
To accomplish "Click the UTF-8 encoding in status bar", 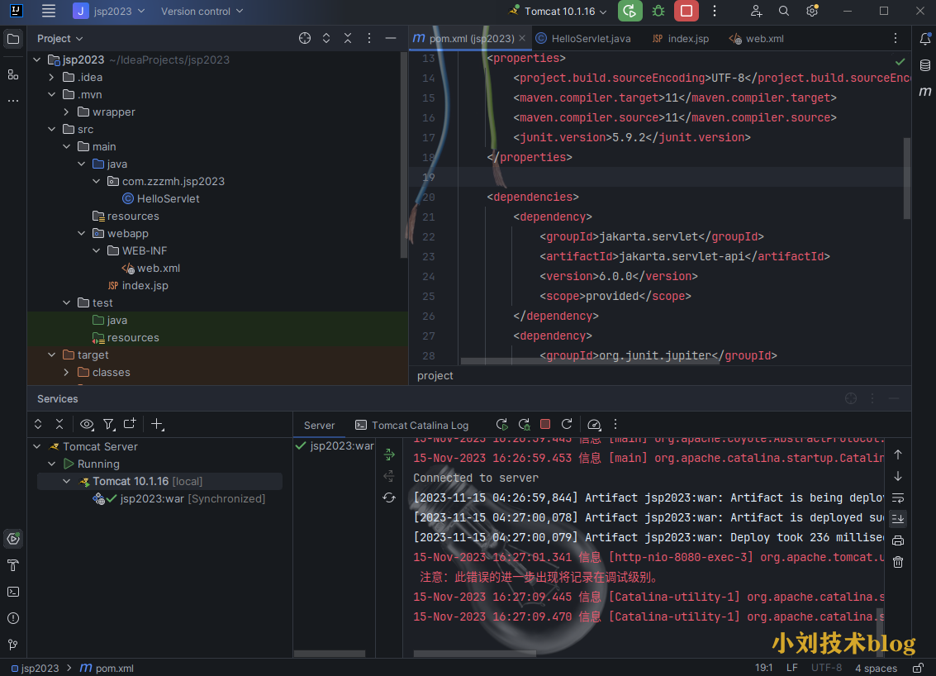I will pos(826,668).
